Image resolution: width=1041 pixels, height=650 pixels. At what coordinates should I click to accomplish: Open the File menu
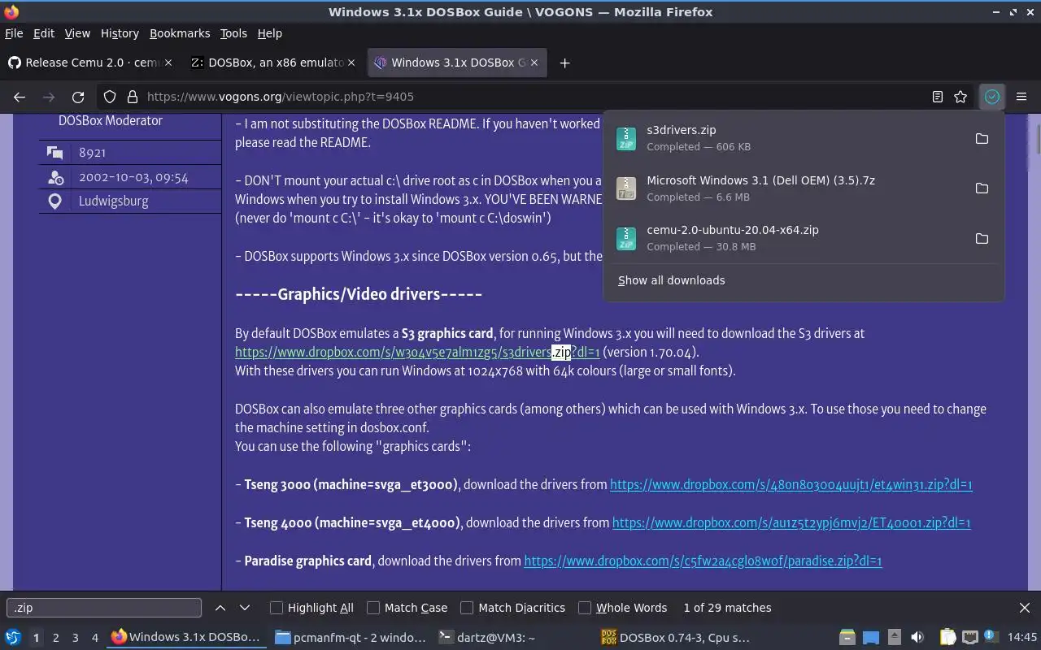pyautogui.click(x=14, y=33)
